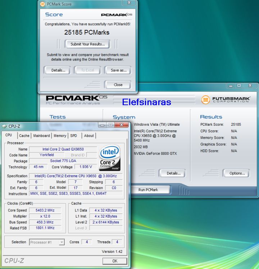This screenshot has height=269, width=259.
Task: Click the Specification field in CPU-Z
Action: click(x=76, y=176)
